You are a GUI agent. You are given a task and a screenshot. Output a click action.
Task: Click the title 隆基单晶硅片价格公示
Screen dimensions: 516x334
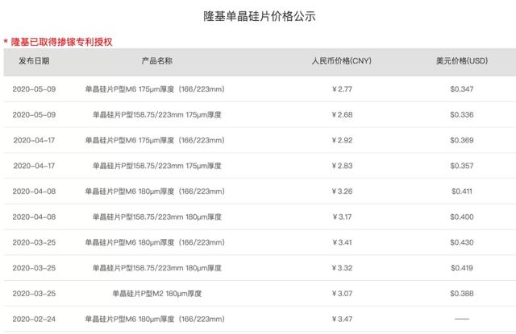260,16
